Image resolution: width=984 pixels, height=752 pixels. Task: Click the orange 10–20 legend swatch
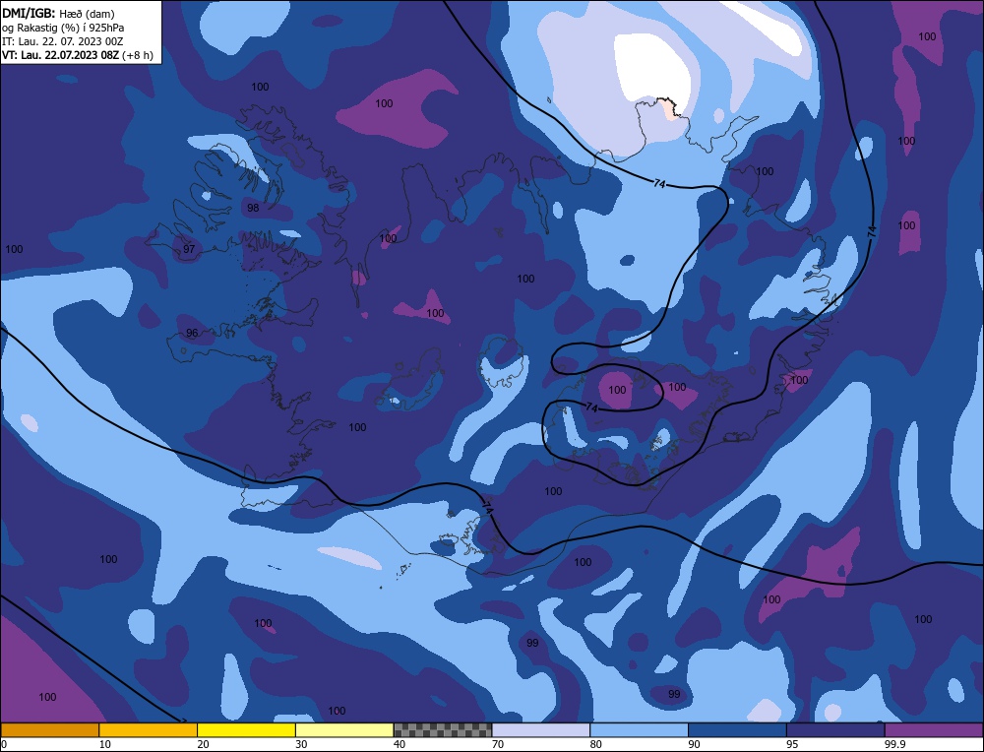click(149, 729)
